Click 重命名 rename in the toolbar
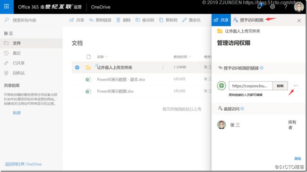The height and width of the screenshot is (172, 307). point(191,20)
